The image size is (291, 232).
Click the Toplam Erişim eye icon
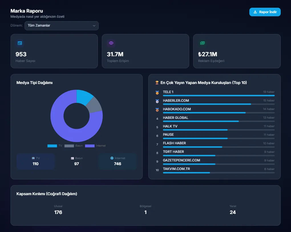111,43
